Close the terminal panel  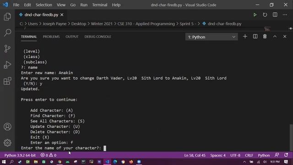coord(285,37)
